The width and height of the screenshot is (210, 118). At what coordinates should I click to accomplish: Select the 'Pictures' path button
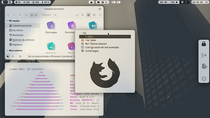[x=46, y=15]
